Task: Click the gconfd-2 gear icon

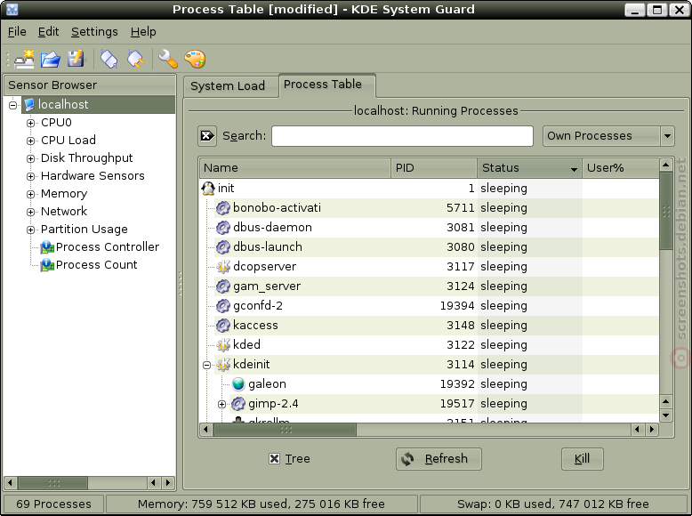Action: coord(223,305)
